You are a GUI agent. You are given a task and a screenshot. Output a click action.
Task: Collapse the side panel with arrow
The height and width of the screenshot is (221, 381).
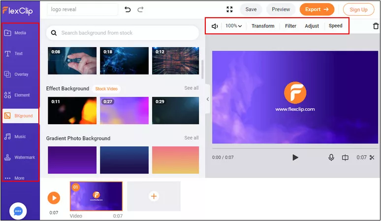(208, 99)
